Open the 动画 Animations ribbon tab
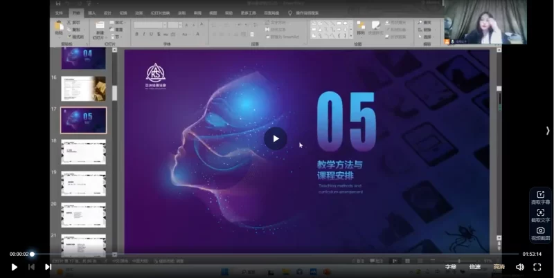This screenshot has height=278, width=554. click(x=139, y=13)
